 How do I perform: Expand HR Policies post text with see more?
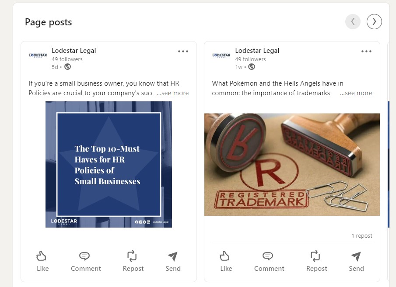pos(173,93)
